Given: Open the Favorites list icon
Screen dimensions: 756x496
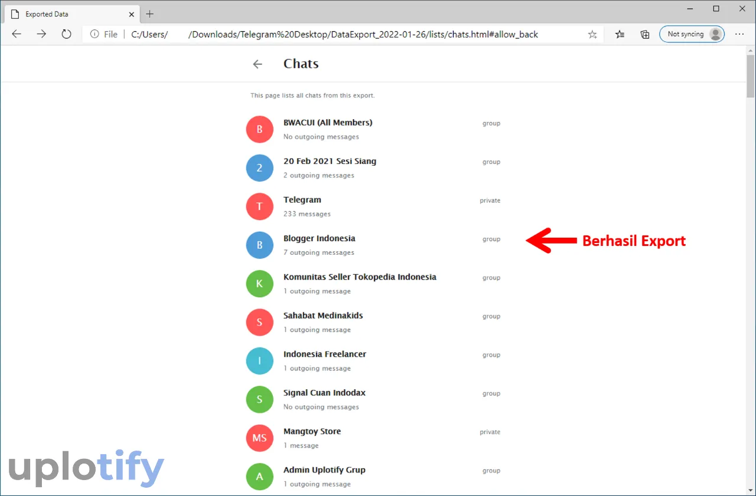Looking at the screenshot, I should pos(620,34).
